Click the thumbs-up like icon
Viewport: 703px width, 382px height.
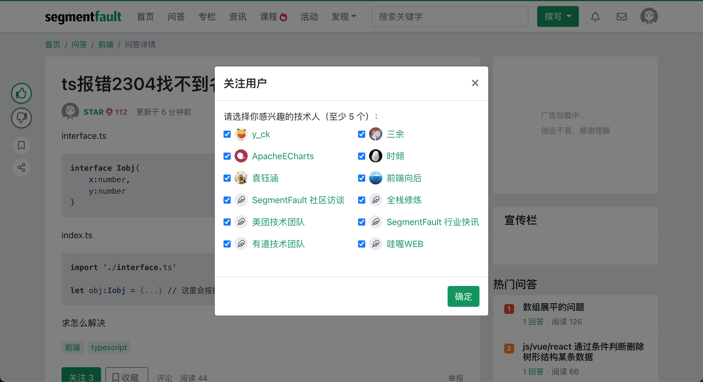21,93
